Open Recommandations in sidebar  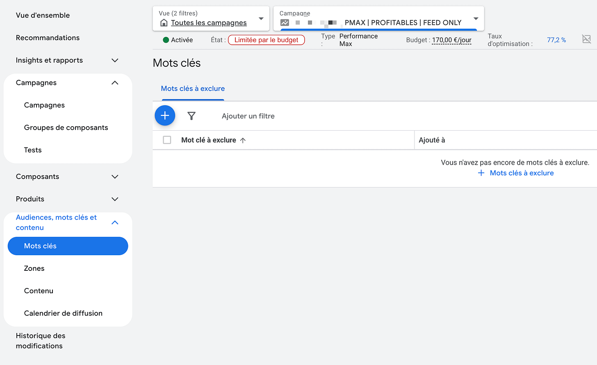[48, 38]
